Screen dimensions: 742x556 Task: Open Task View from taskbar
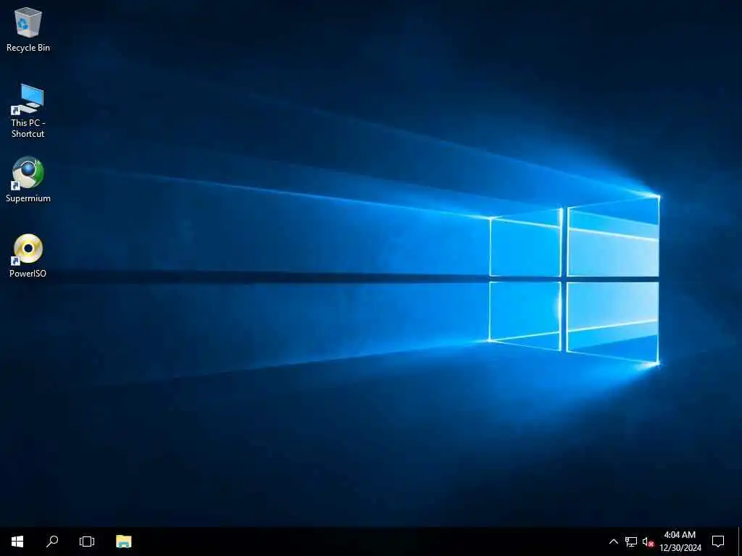pos(87,542)
